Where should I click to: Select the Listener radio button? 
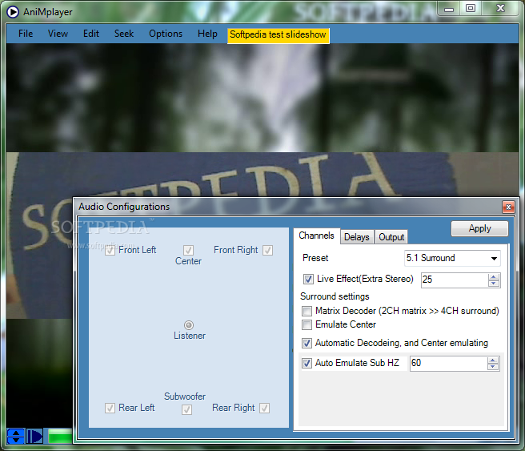point(189,325)
